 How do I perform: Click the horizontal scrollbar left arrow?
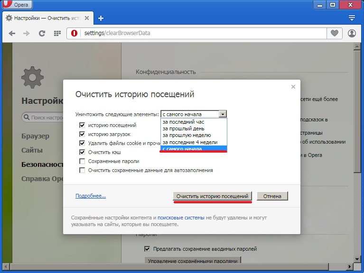[6, 267]
